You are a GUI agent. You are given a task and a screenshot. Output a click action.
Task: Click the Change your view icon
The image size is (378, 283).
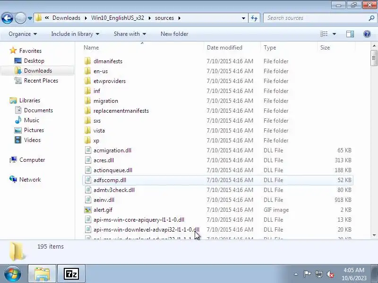coord(324,34)
